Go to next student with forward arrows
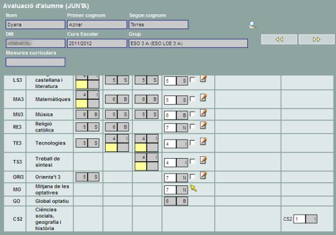Viewport: 336px width, 235px height. pyautogui.click(x=317, y=40)
